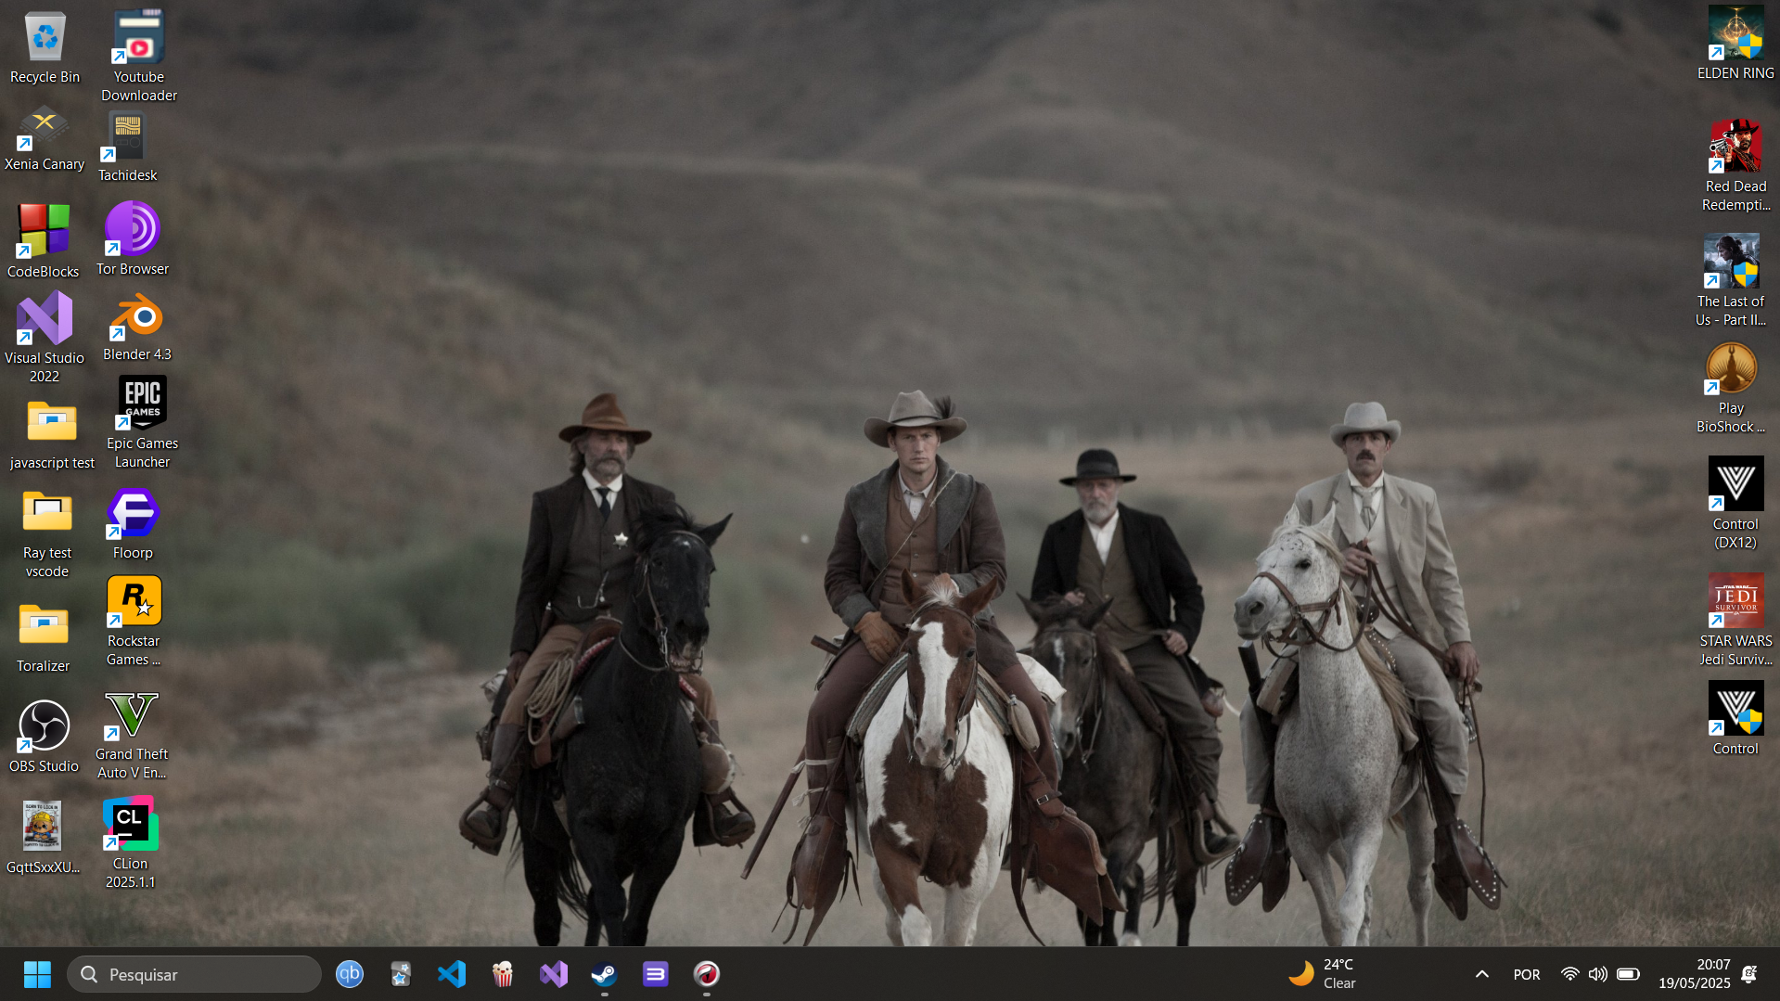Select The Last of Us Part II shortcut

1731,281
